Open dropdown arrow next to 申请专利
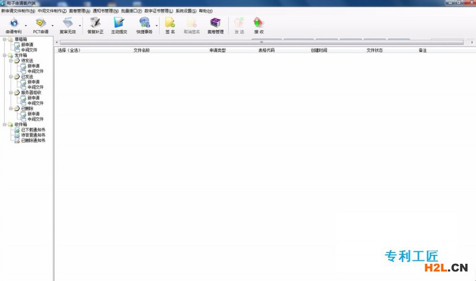This screenshot has width=476, height=281. coord(26,26)
